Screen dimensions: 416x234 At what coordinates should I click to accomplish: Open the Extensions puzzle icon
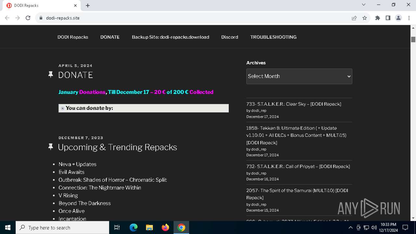click(x=377, y=18)
